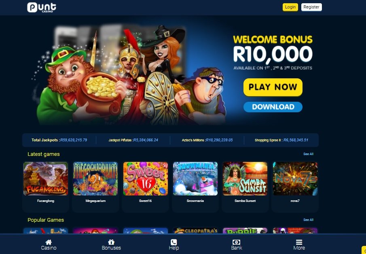Click the Casino home icon
366x254 pixels.
point(49,242)
